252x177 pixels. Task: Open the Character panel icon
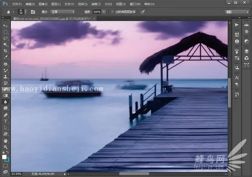tap(237, 78)
